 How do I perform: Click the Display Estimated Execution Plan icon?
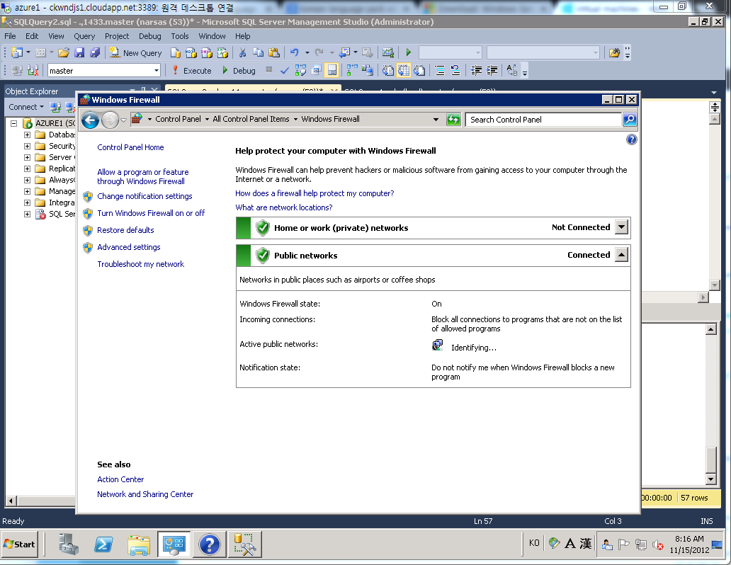(x=301, y=70)
